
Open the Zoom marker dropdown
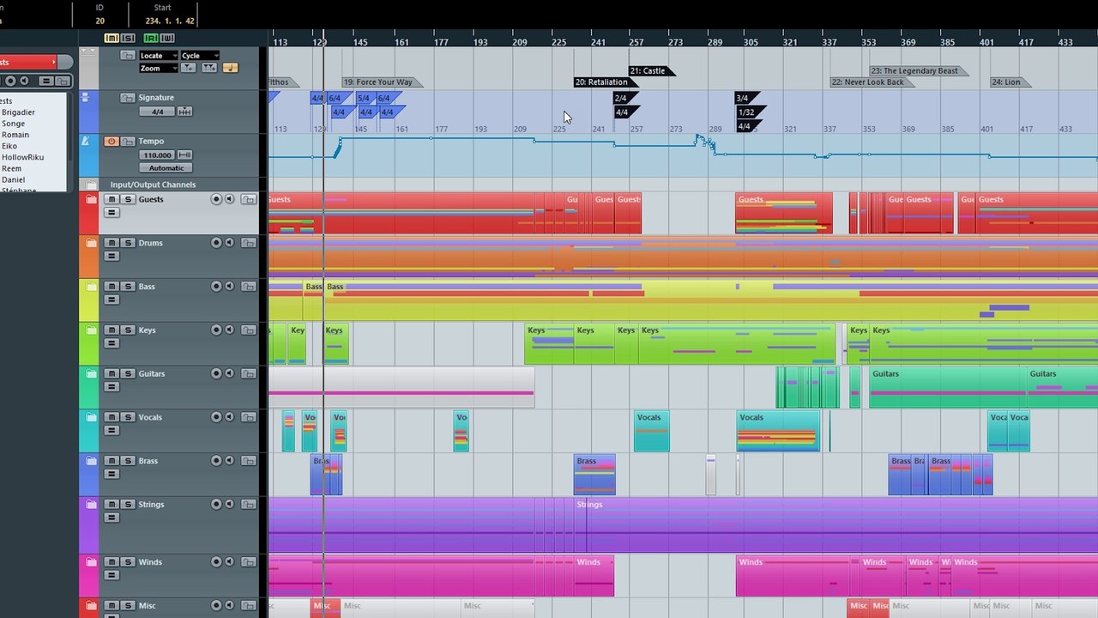pyautogui.click(x=157, y=68)
